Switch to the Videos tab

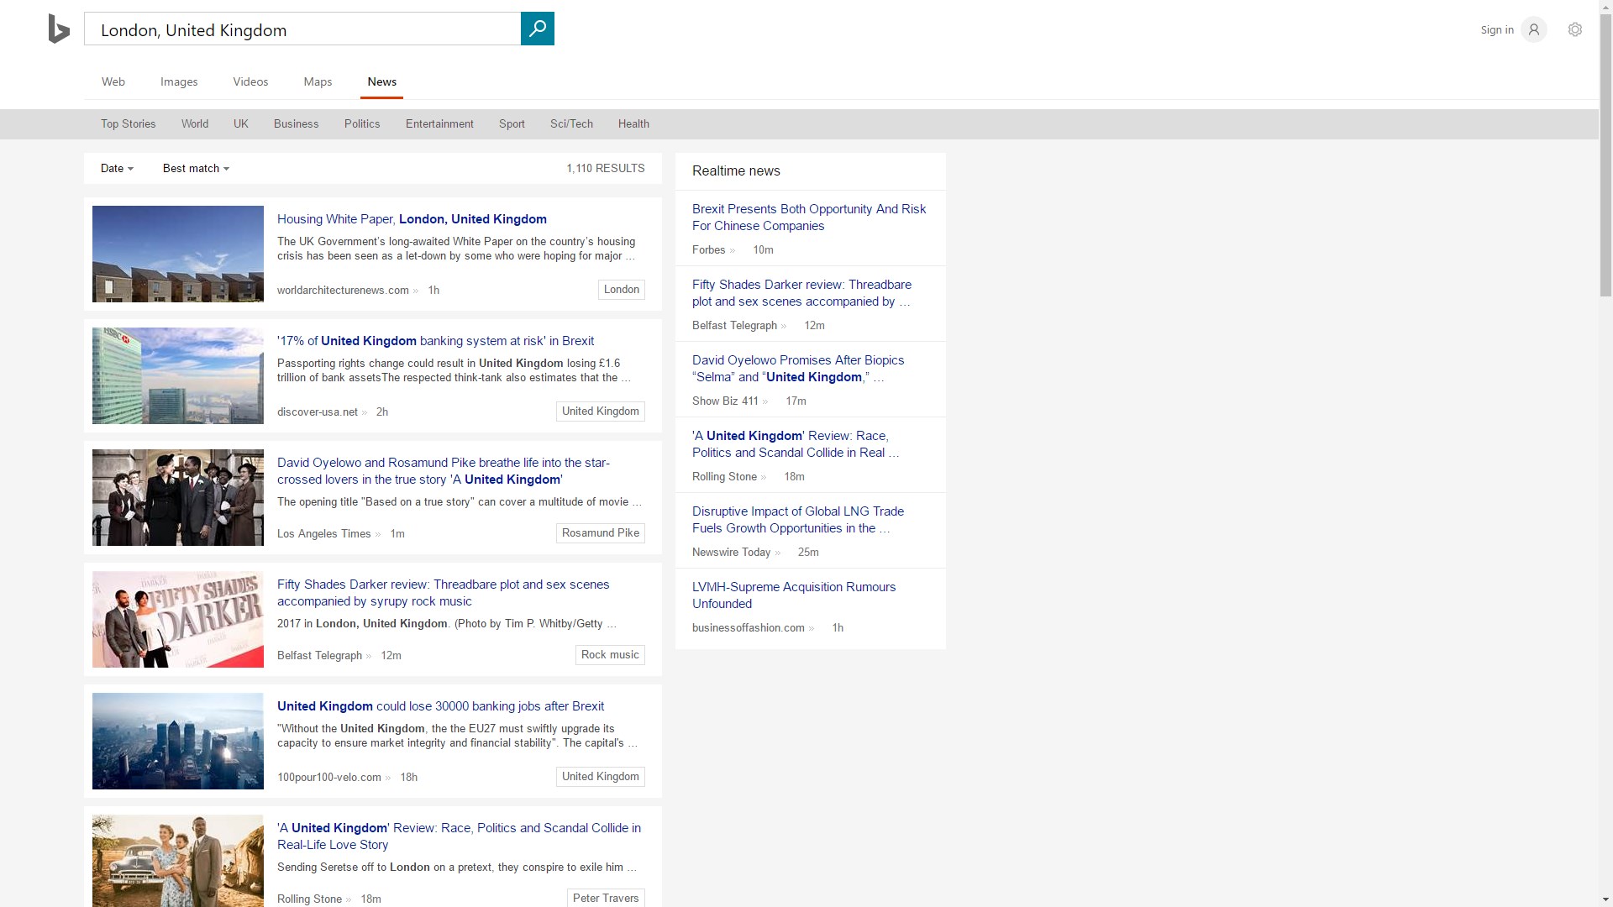point(250,81)
